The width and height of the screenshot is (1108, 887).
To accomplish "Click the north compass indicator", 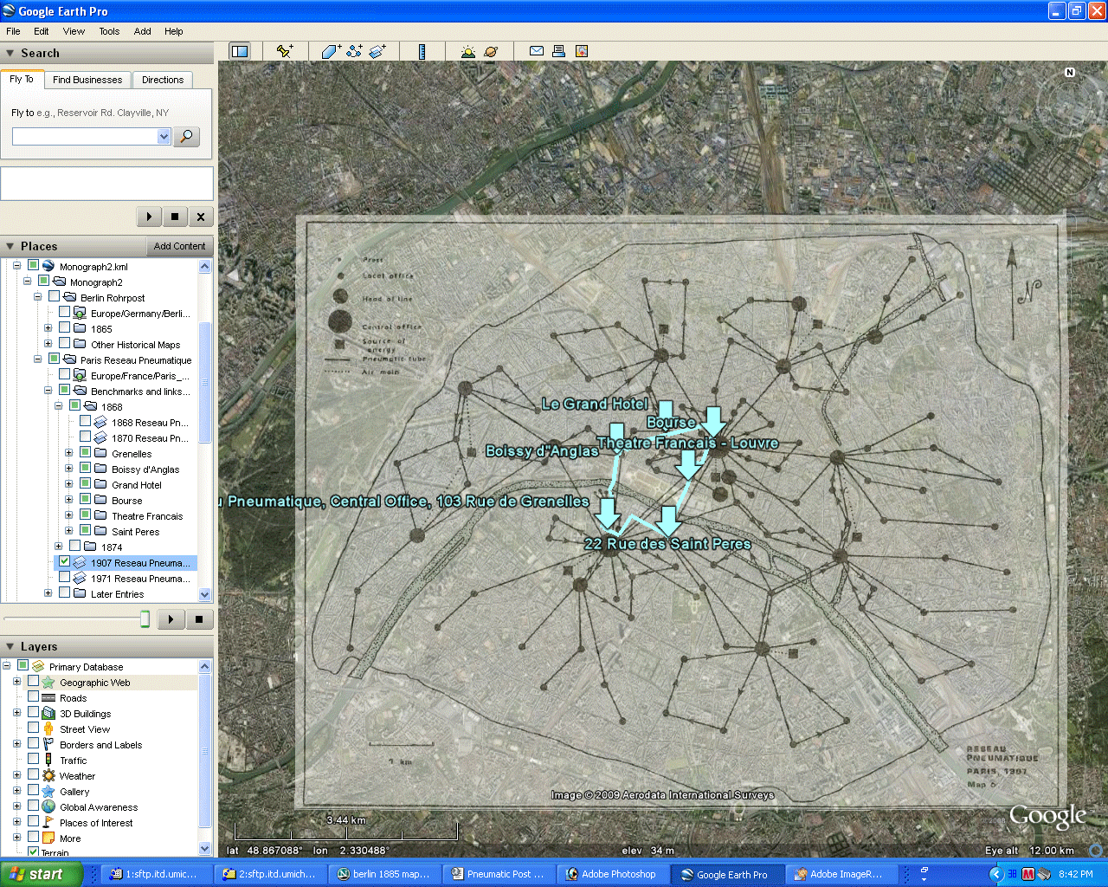I will (x=1070, y=73).
